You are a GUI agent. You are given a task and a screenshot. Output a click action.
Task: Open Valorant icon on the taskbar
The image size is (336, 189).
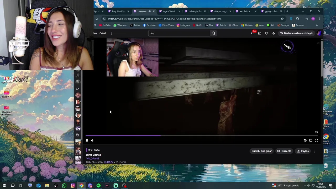click(107, 186)
